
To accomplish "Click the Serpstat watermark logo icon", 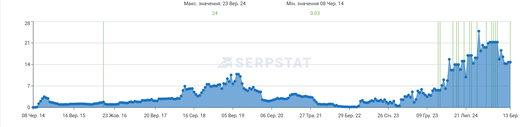I will tap(225, 63).
